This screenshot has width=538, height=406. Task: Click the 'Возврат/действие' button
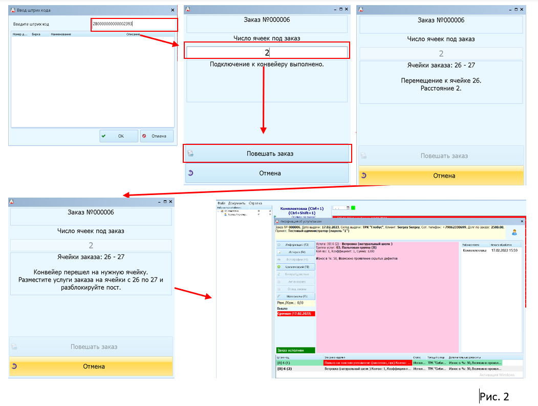[296, 274]
